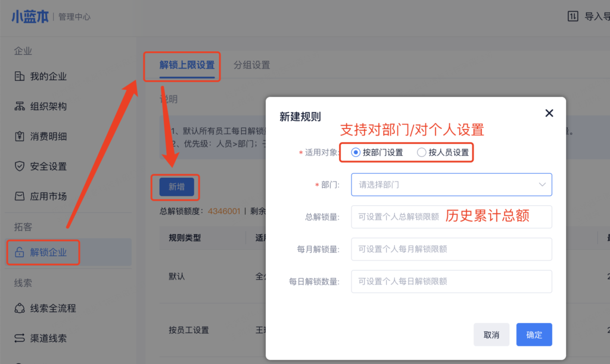Image resolution: width=610 pixels, height=364 pixels.
Task: Select the 按部门设置 radio option
Action: [x=356, y=152]
